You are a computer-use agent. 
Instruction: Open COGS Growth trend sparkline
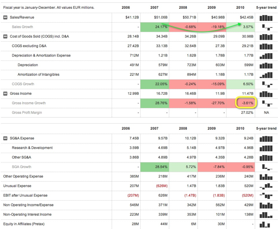pyautogui.click(x=267, y=84)
